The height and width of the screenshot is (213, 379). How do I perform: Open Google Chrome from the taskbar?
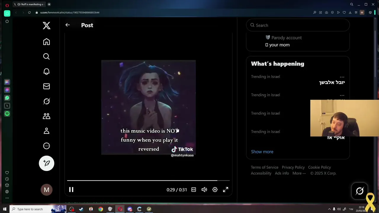(x=101, y=209)
